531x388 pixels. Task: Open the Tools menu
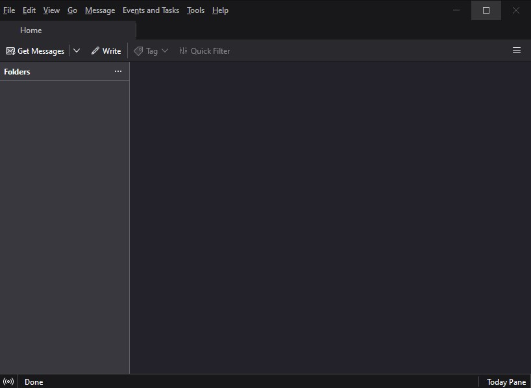tap(195, 10)
